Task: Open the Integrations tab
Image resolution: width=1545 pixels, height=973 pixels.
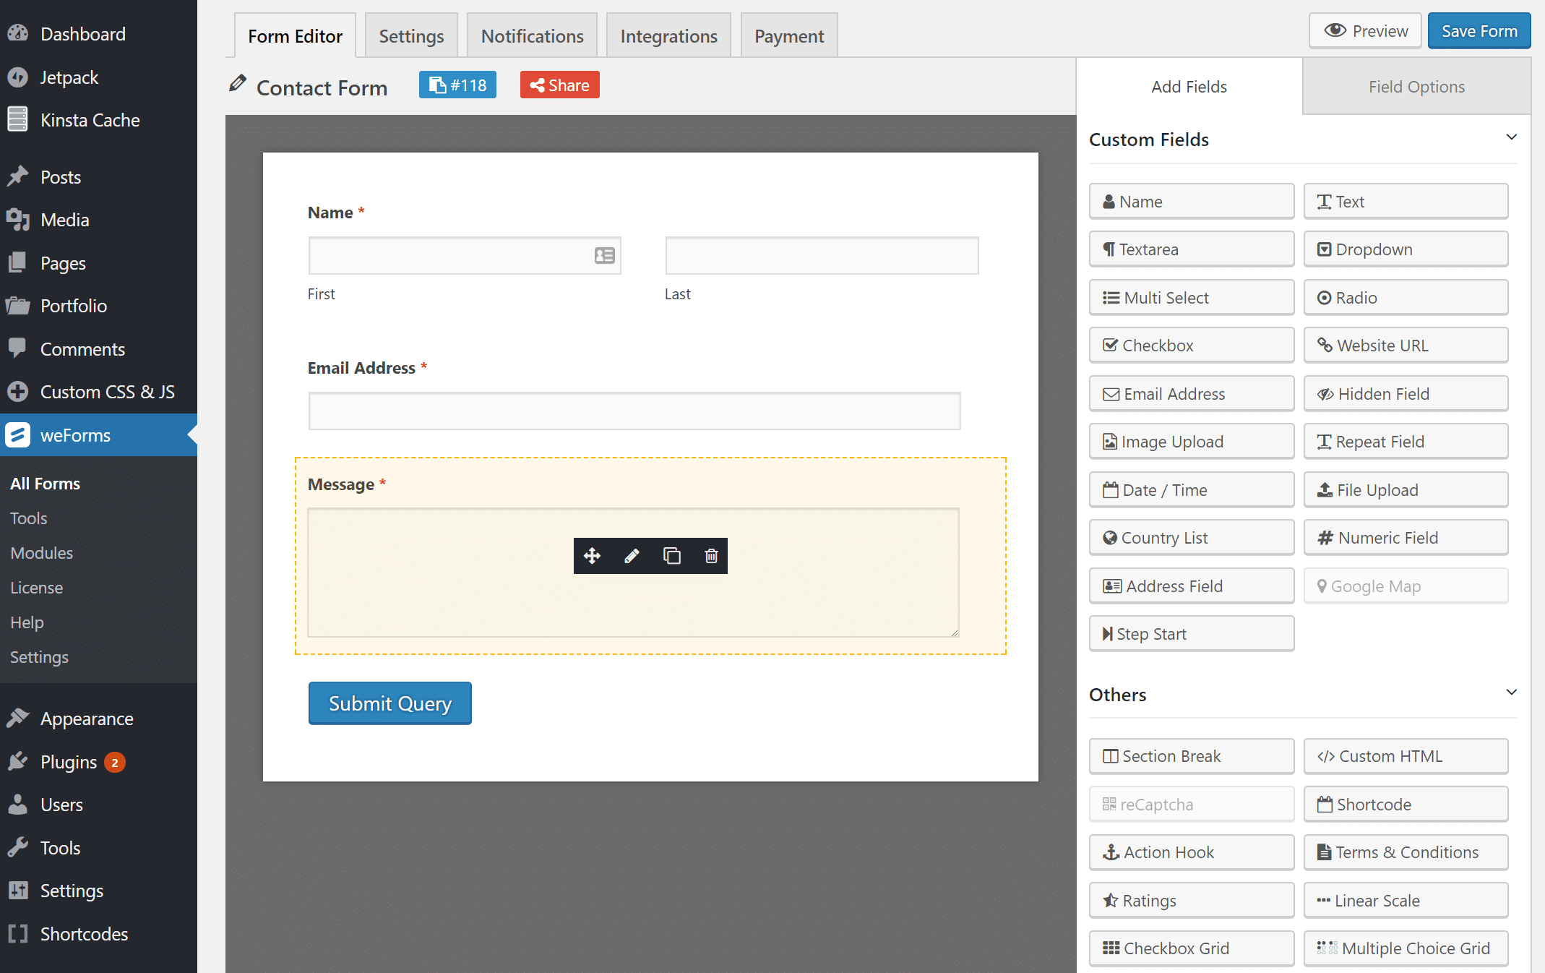Action: pos(669,36)
